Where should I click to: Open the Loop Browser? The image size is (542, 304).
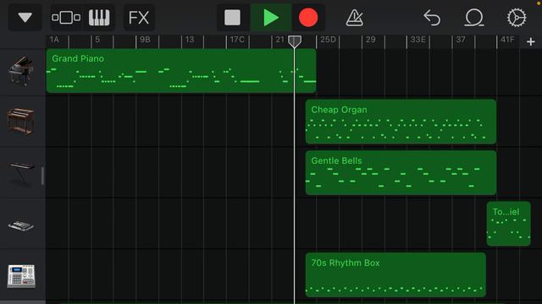[x=474, y=17]
